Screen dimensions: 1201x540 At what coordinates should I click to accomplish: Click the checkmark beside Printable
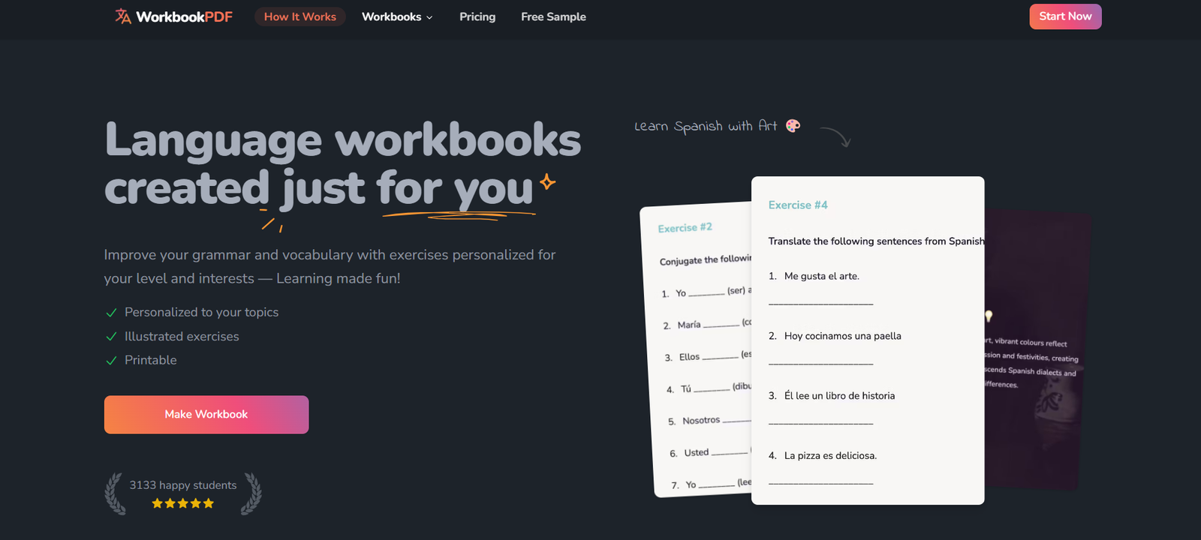[x=111, y=361]
